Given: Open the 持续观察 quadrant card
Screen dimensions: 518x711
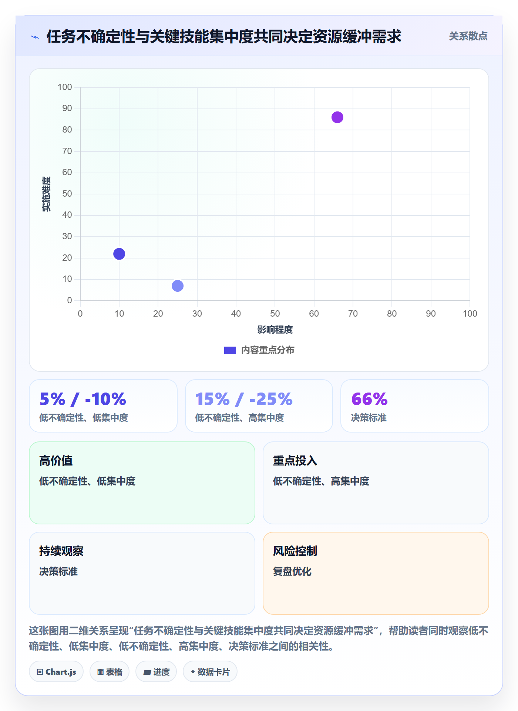Looking at the screenshot, I should 142,573.
